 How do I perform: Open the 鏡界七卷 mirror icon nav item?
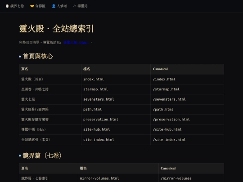click(15, 6)
